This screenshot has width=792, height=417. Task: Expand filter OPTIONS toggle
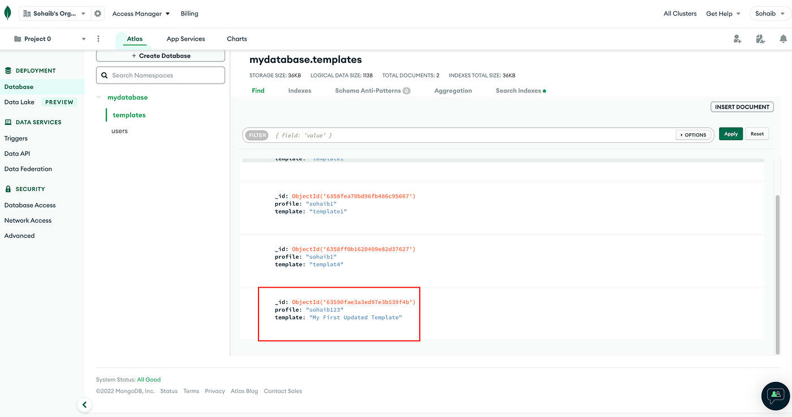pos(693,135)
